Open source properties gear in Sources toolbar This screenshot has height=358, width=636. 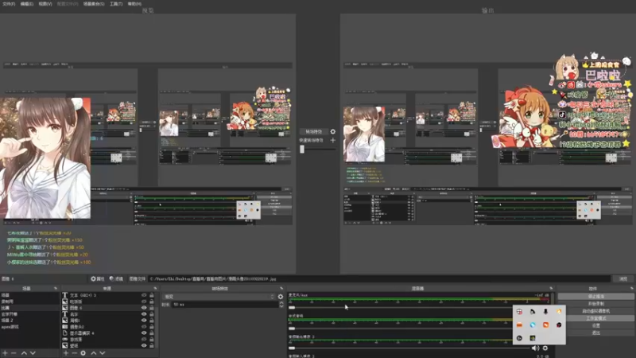tap(83, 353)
